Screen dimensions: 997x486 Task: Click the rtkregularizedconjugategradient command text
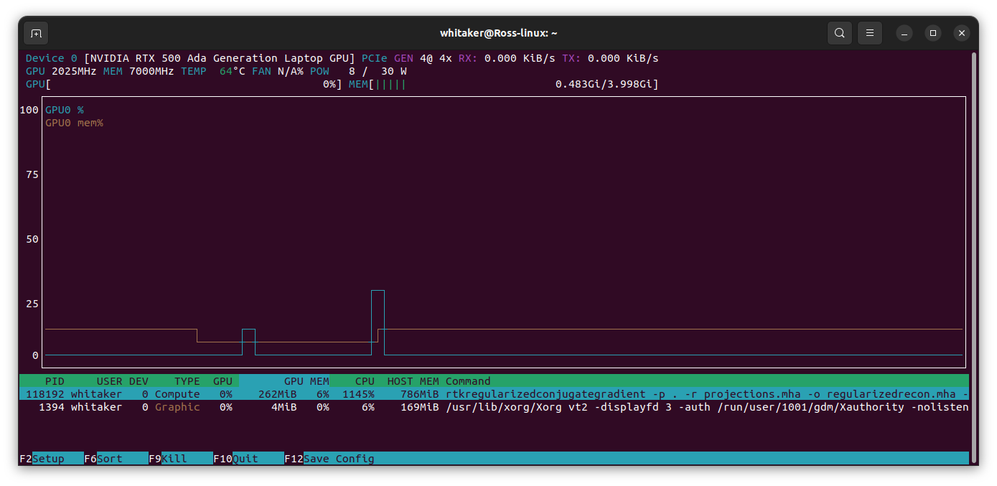[x=546, y=394]
